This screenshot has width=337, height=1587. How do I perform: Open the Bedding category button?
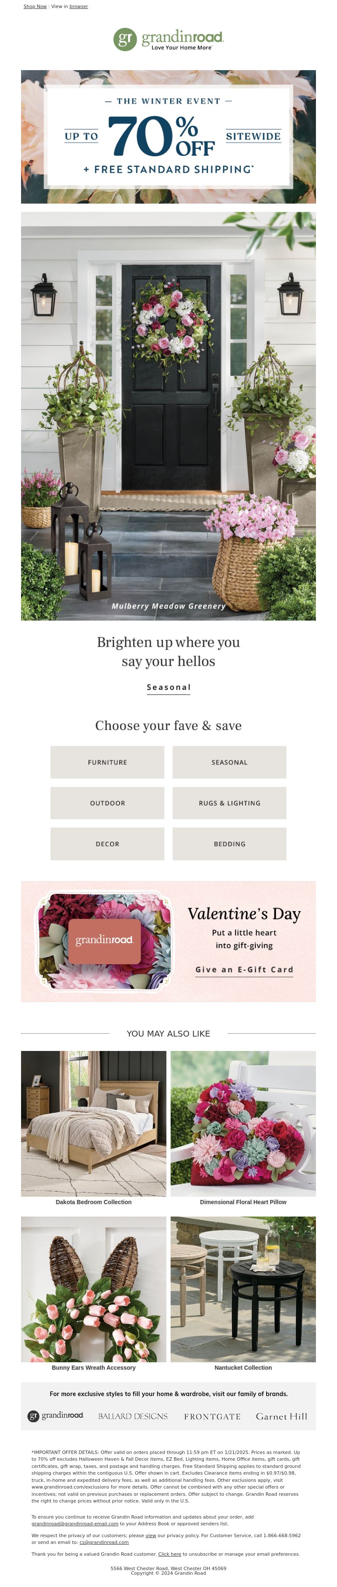click(230, 844)
